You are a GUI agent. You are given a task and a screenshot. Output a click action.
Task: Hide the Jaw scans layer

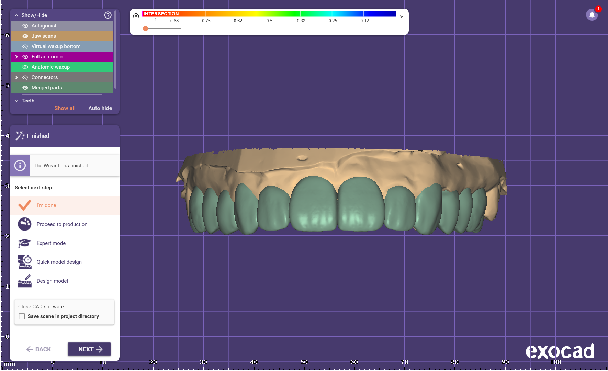point(25,36)
